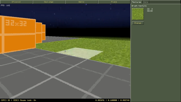Screen dimensions: 181x102
Task: Click the orange 32x32 labeled wall block
Action: (x=18, y=34)
